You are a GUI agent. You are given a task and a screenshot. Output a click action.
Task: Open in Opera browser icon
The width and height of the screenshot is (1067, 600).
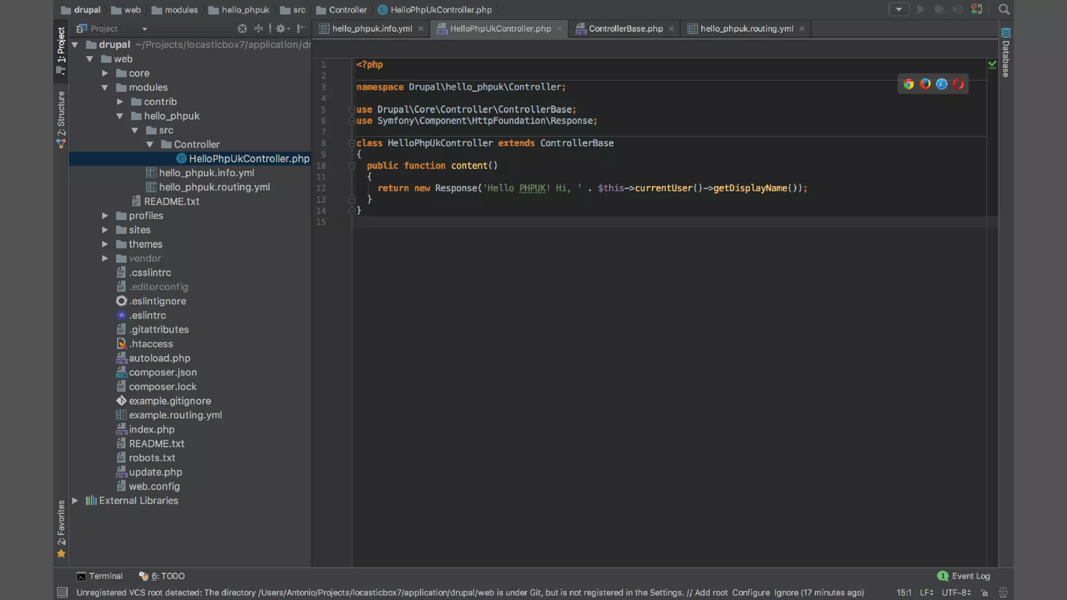coord(958,84)
